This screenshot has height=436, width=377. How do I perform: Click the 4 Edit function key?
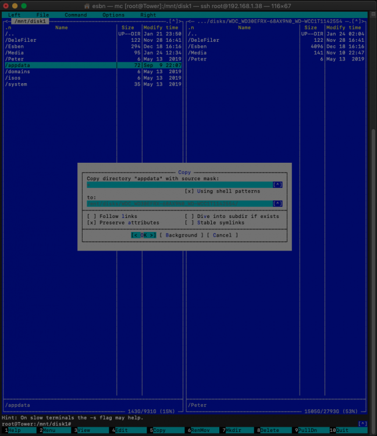click(129, 430)
